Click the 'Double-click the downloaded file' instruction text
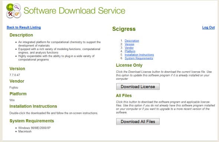 [54, 113]
